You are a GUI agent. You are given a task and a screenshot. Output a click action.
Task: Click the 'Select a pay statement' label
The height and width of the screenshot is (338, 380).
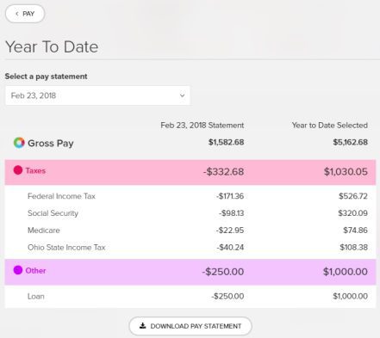(46, 77)
